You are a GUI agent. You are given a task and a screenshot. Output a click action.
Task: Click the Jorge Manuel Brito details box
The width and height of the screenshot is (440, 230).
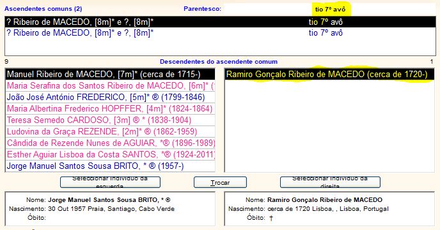pyautogui.click(x=110, y=209)
